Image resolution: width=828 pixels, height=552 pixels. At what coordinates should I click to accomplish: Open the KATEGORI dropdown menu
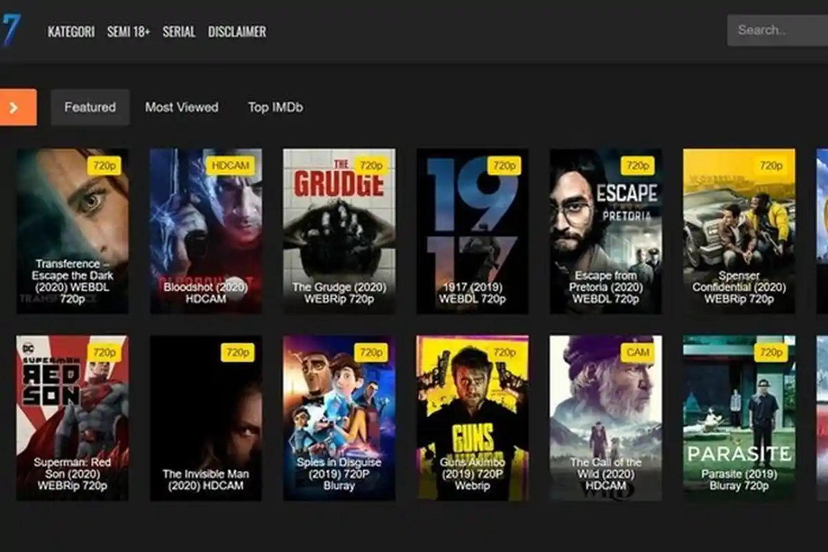coord(71,32)
